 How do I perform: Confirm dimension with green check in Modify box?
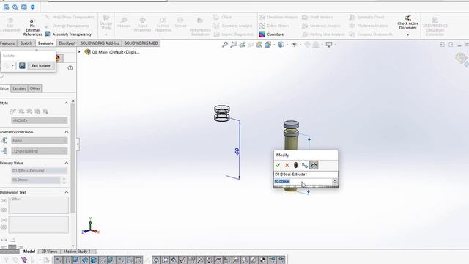pyautogui.click(x=278, y=165)
